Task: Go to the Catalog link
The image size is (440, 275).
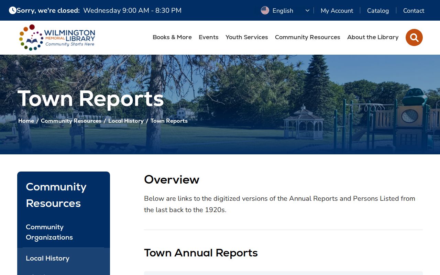Action: pos(378,11)
